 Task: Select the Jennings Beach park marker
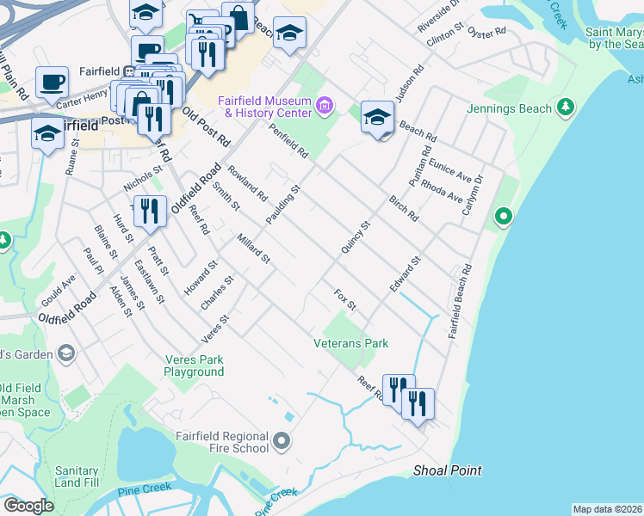(566, 107)
